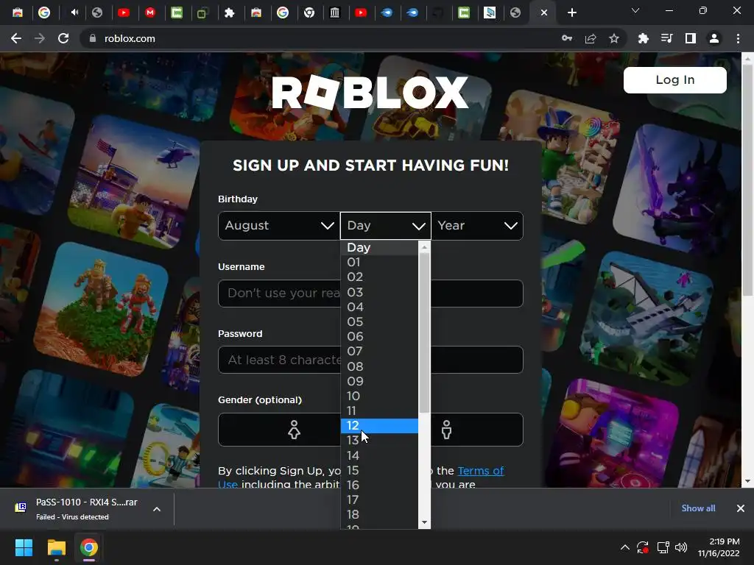Pick 10 in the day list
754x565 pixels.
click(379, 397)
